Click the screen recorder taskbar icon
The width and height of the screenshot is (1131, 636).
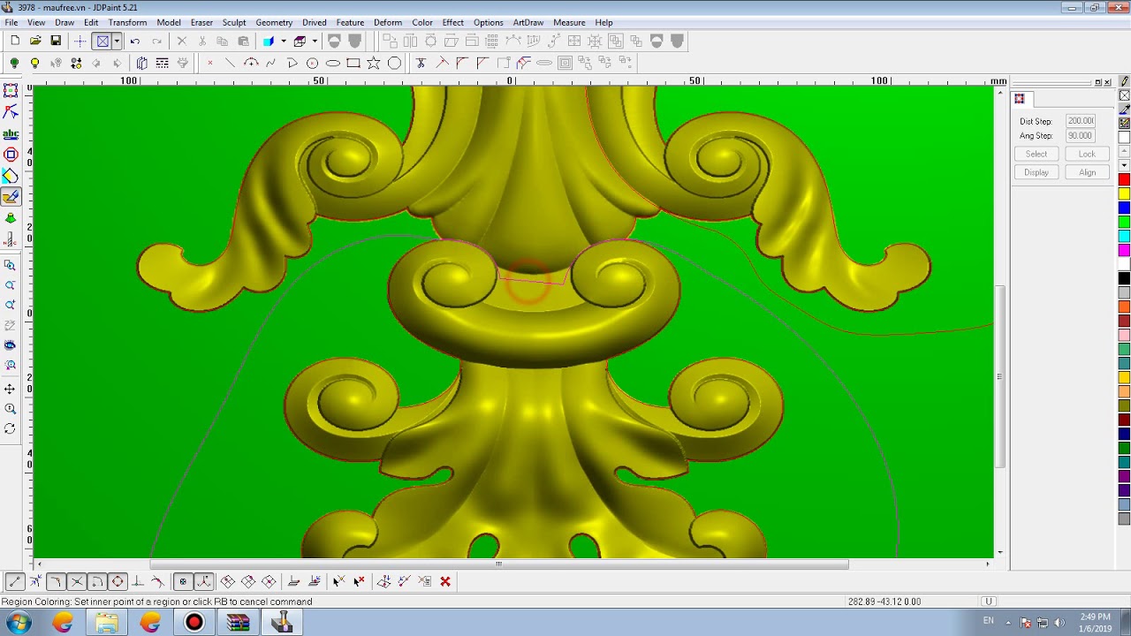[194, 623]
